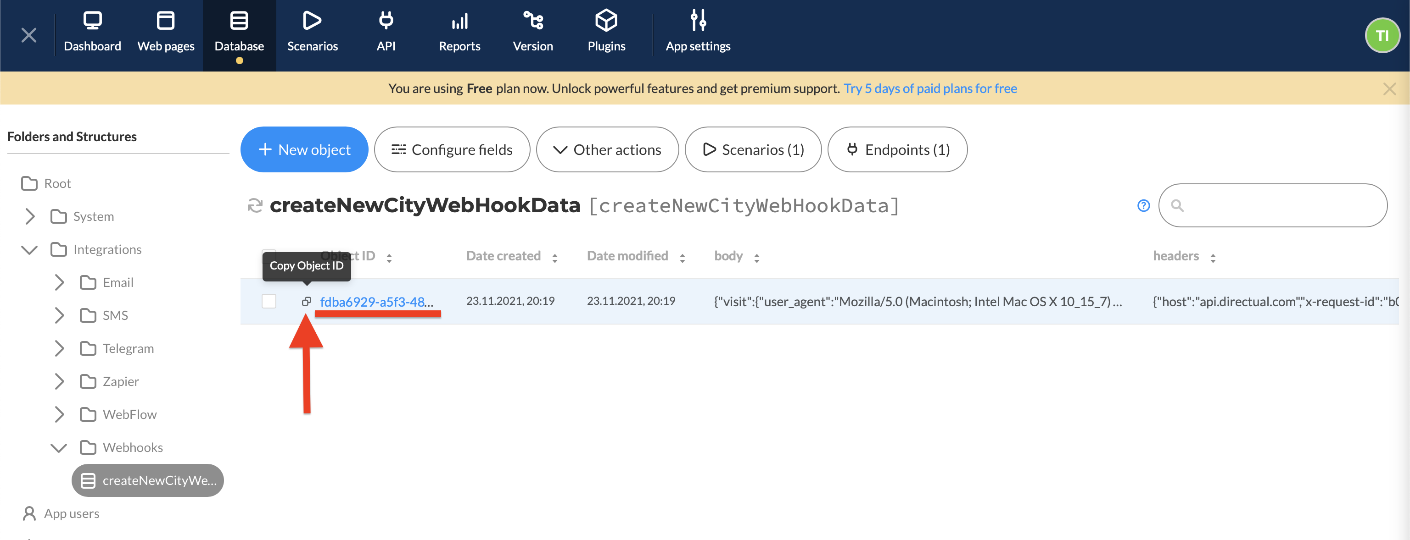Viewport: 1410px width, 540px height.
Task: Refresh the createNewCityWebHookData table
Action: (255, 205)
